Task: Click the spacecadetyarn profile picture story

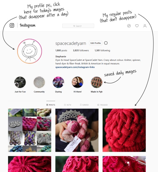Action: [x=30, y=51]
